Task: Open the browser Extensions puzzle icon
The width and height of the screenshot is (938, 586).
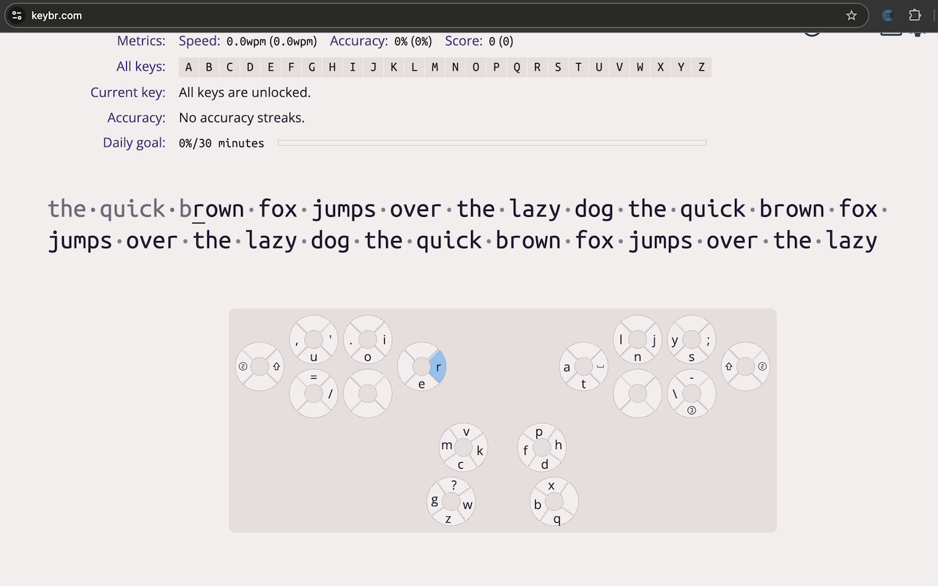Action: click(x=915, y=15)
